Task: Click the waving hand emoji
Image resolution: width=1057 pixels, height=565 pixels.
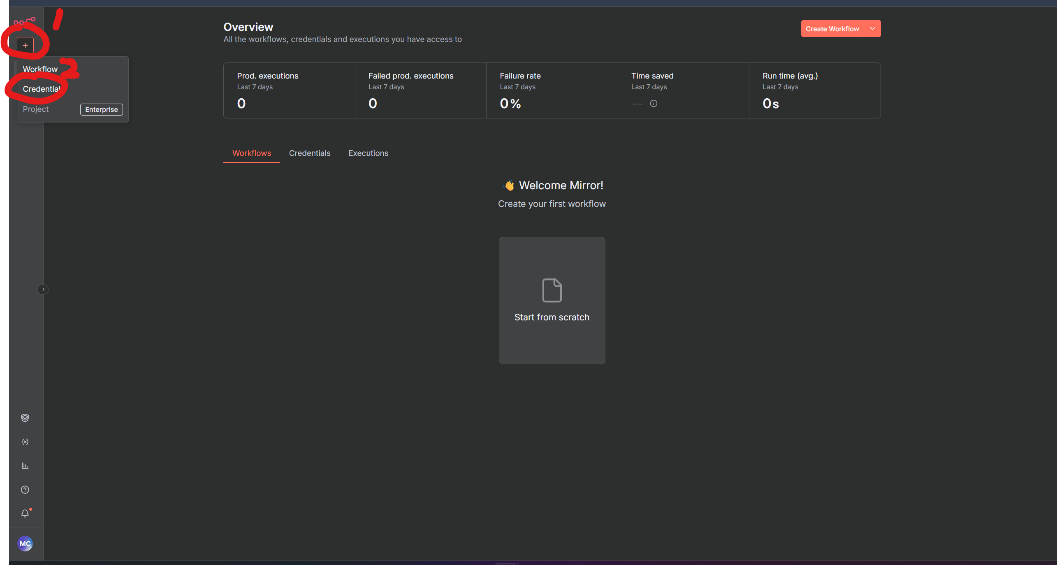Action: (509, 186)
